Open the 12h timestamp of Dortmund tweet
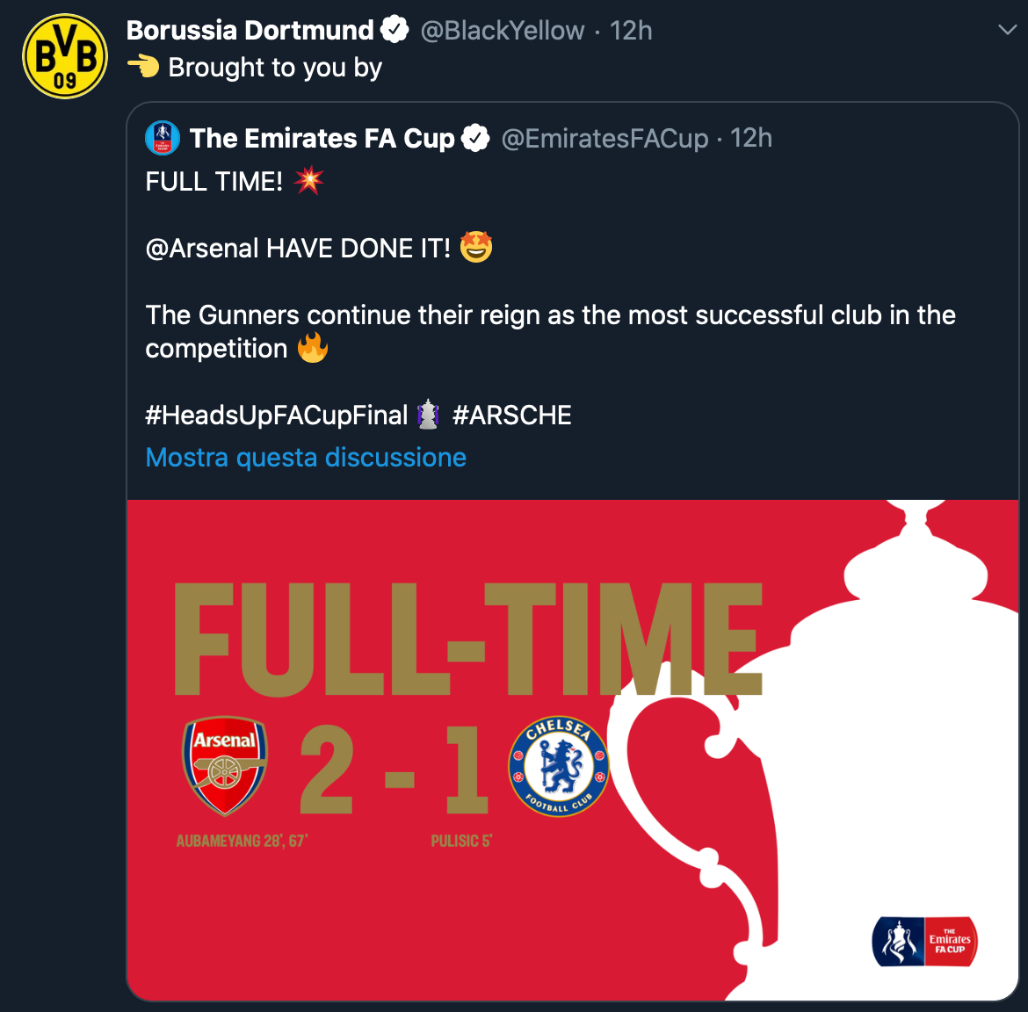The image size is (1028, 1012). (x=631, y=31)
